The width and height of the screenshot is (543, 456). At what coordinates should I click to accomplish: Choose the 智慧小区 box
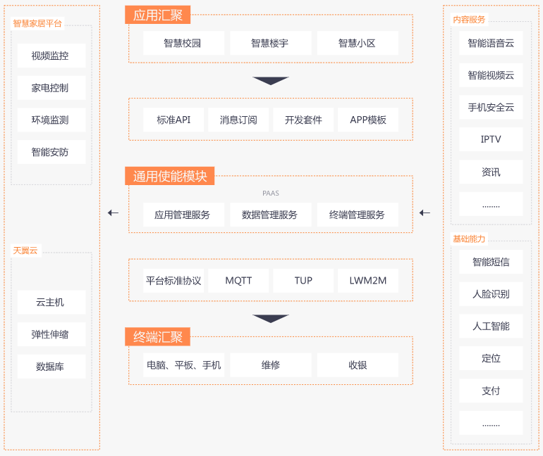[x=358, y=43]
